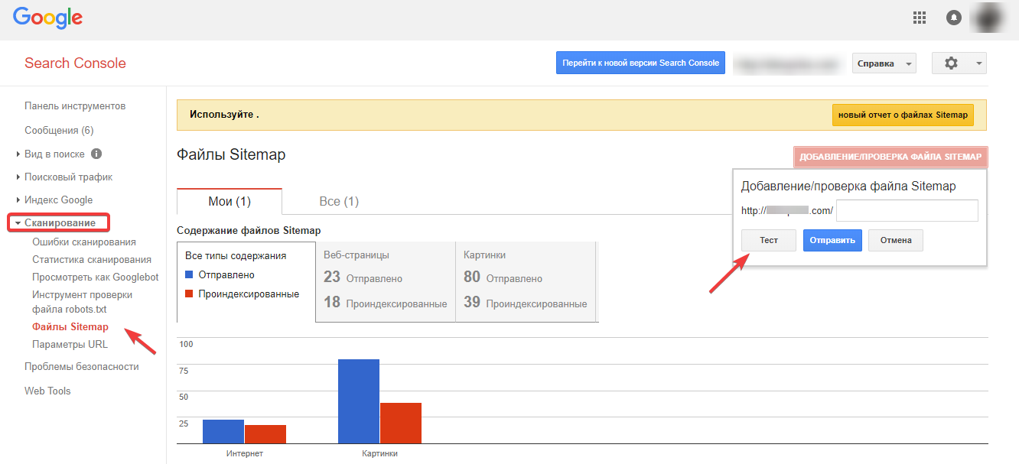Open the blurred account avatar
The image size is (1019, 464).
tap(986, 17)
